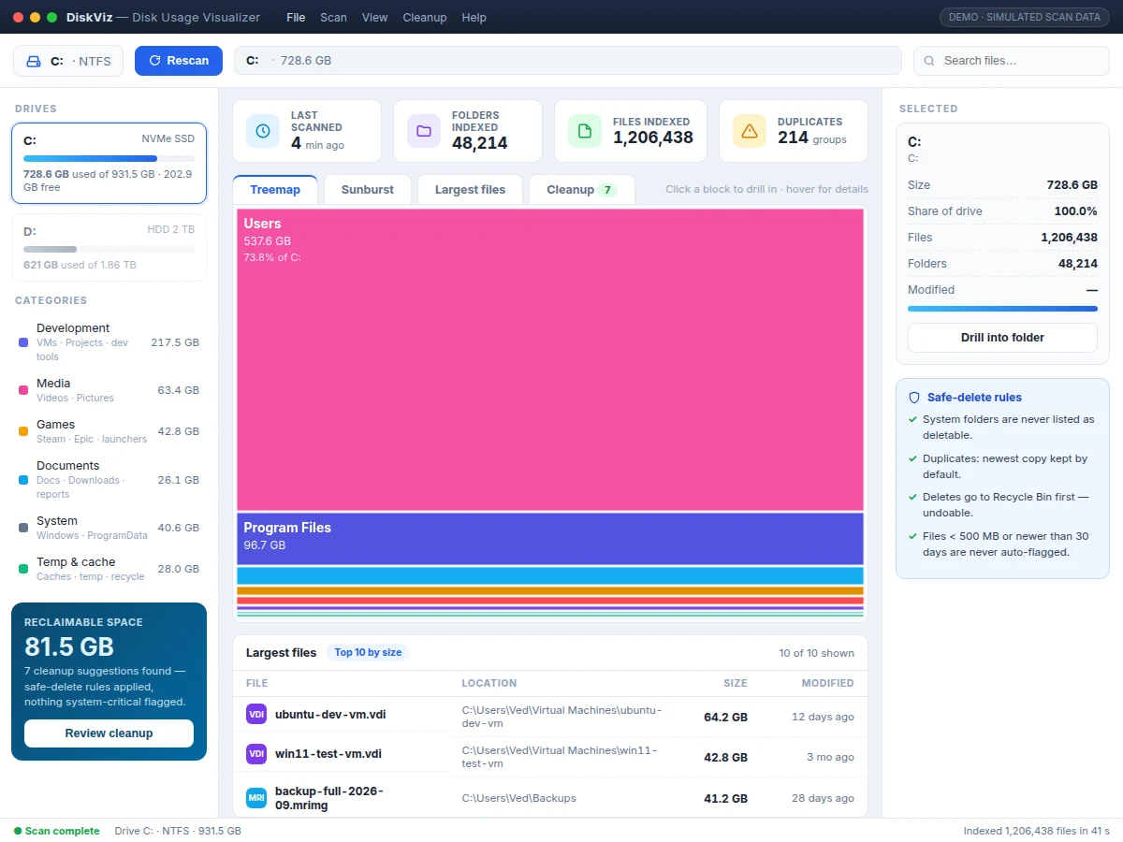Switch to the Largest files tab
1123x842 pixels.
click(470, 189)
